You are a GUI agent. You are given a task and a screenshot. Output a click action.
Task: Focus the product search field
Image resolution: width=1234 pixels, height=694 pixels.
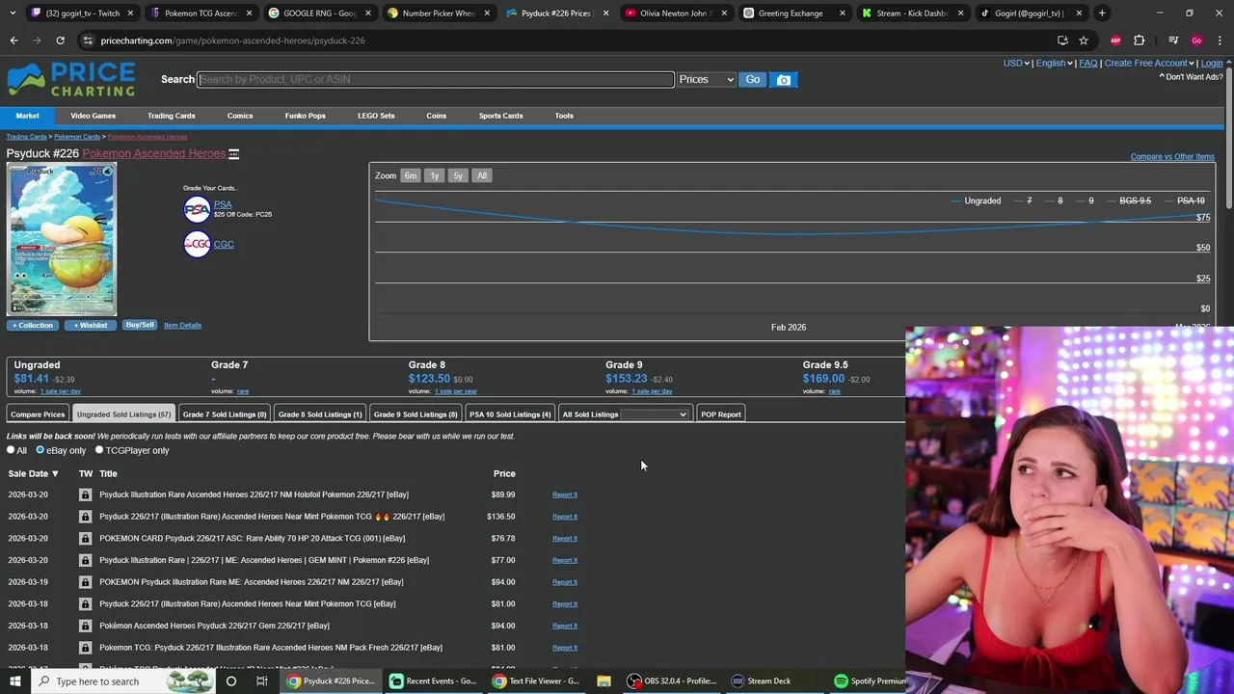point(436,79)
